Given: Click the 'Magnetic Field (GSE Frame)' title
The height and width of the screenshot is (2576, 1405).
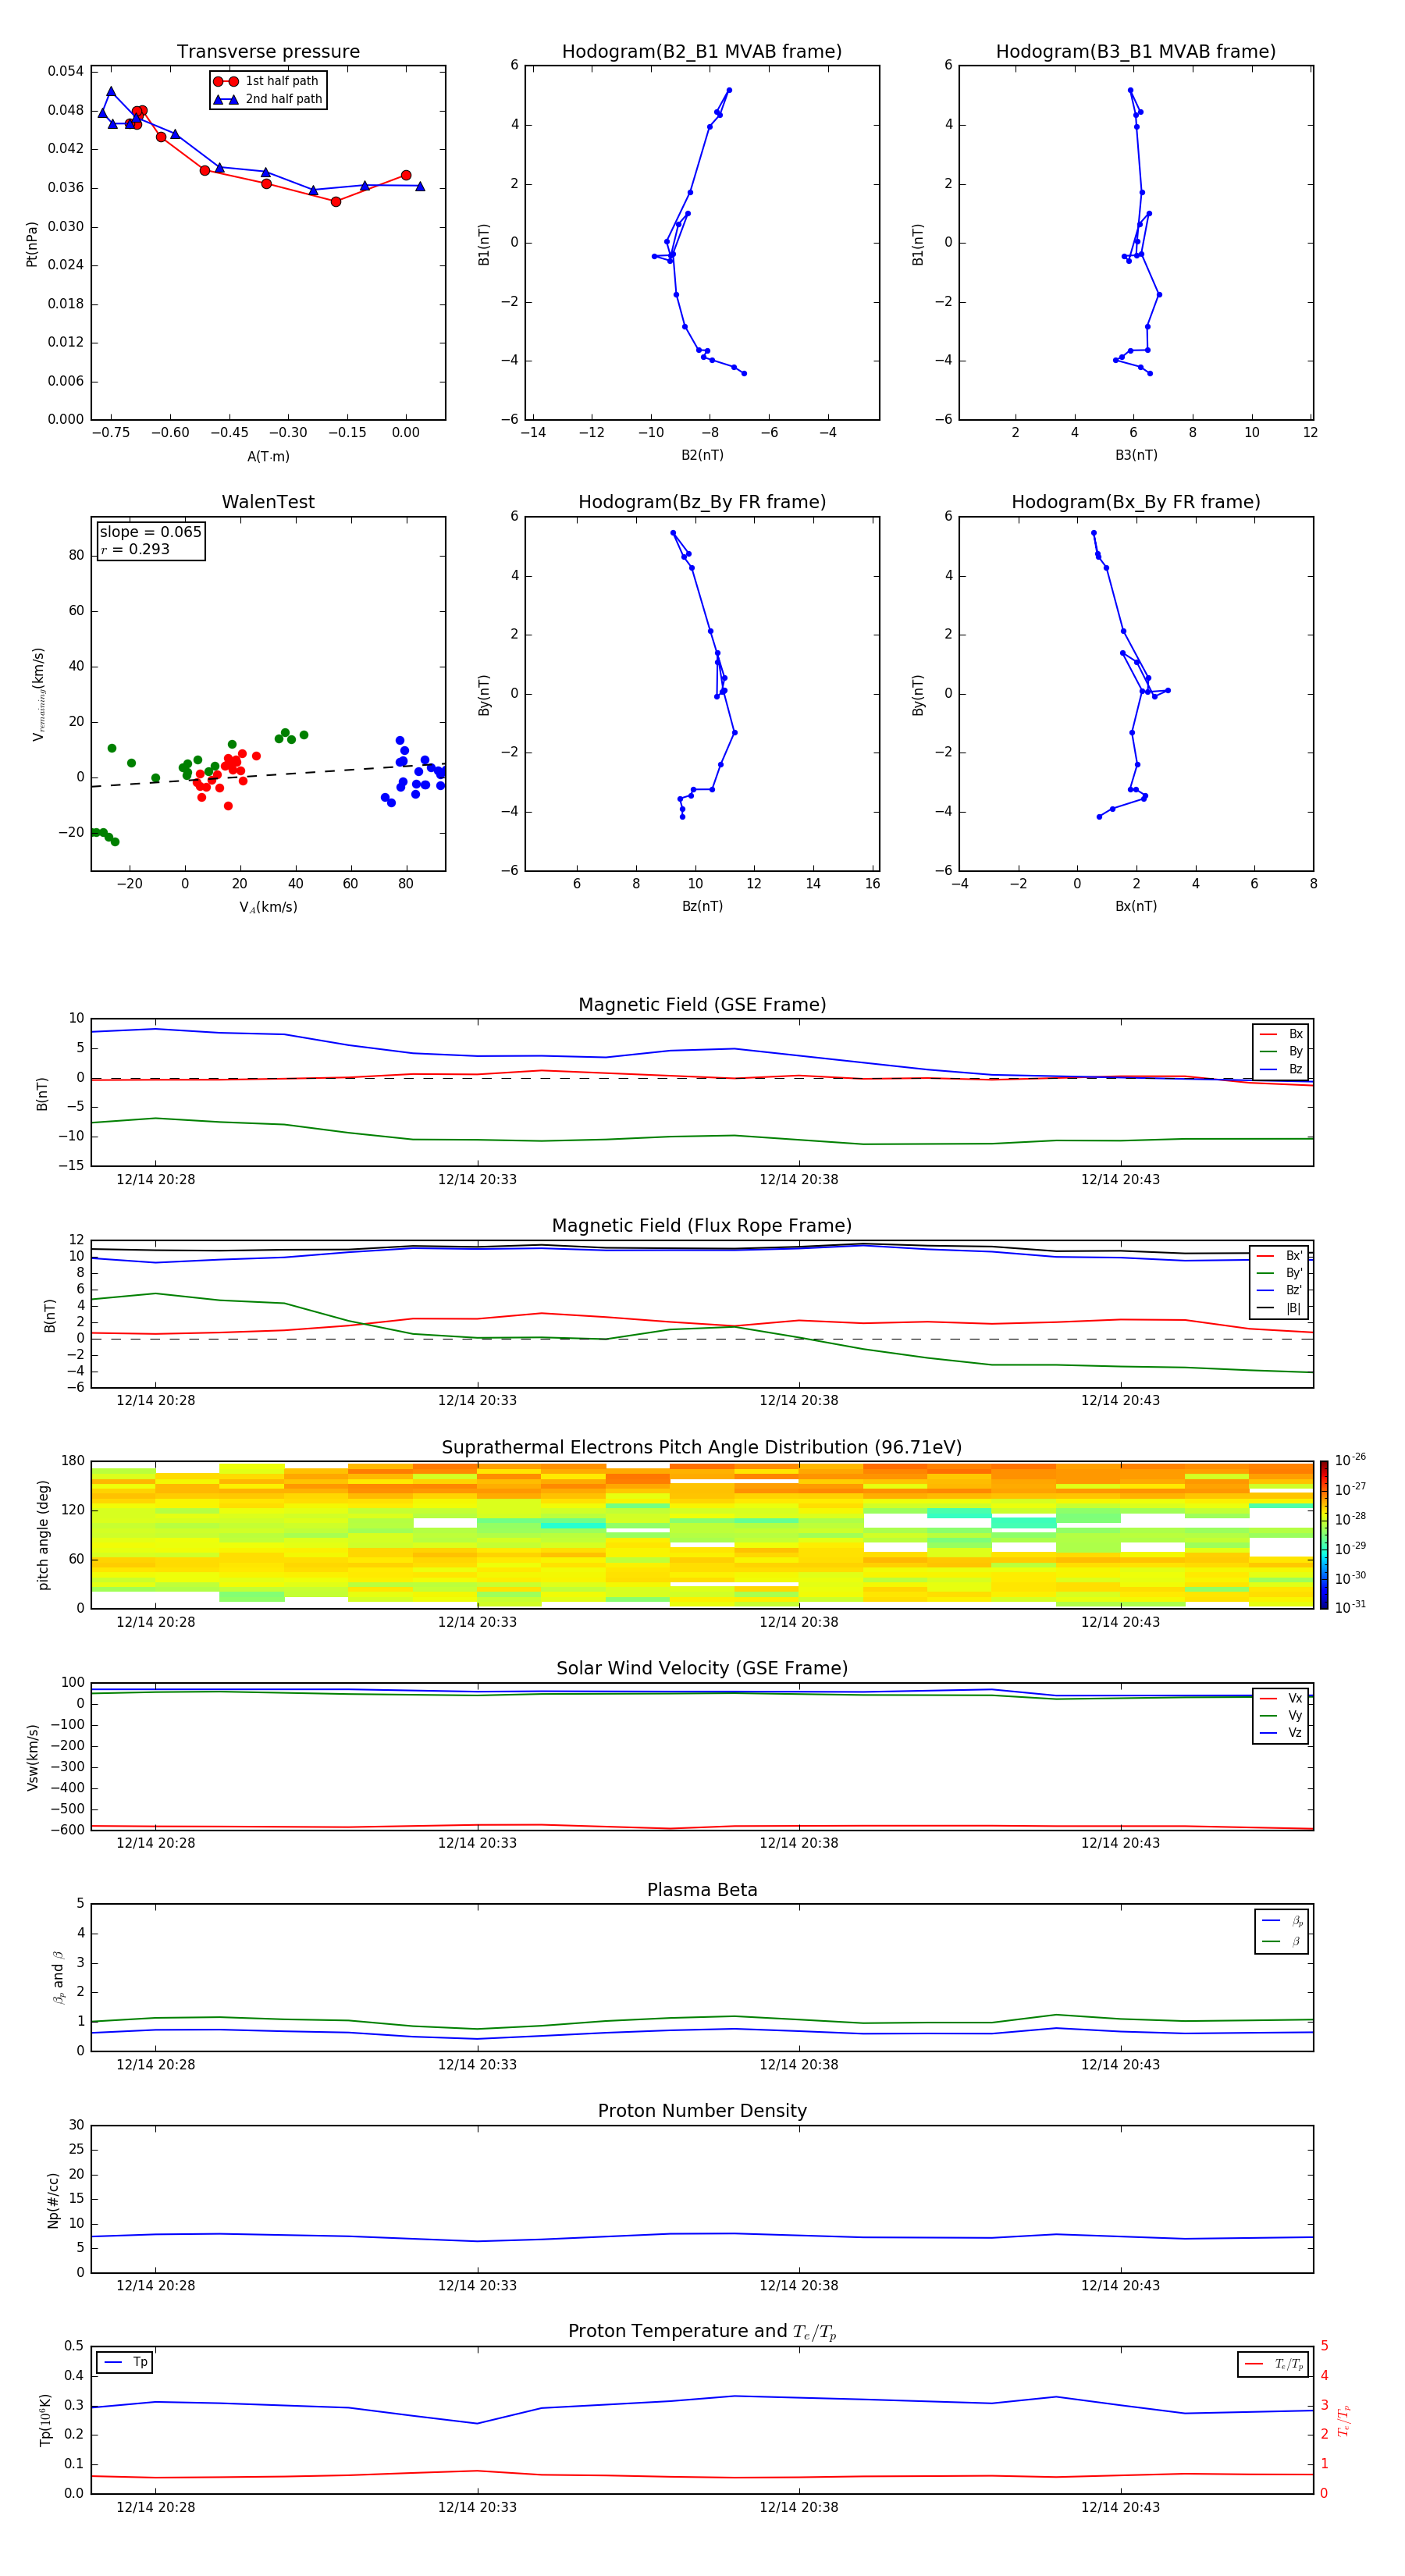Looking at the screenshot, I should point(702,1005).
